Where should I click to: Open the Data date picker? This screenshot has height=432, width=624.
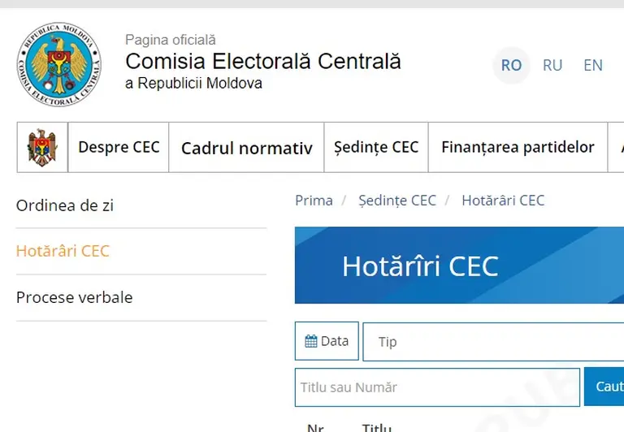tap(327, 341)
